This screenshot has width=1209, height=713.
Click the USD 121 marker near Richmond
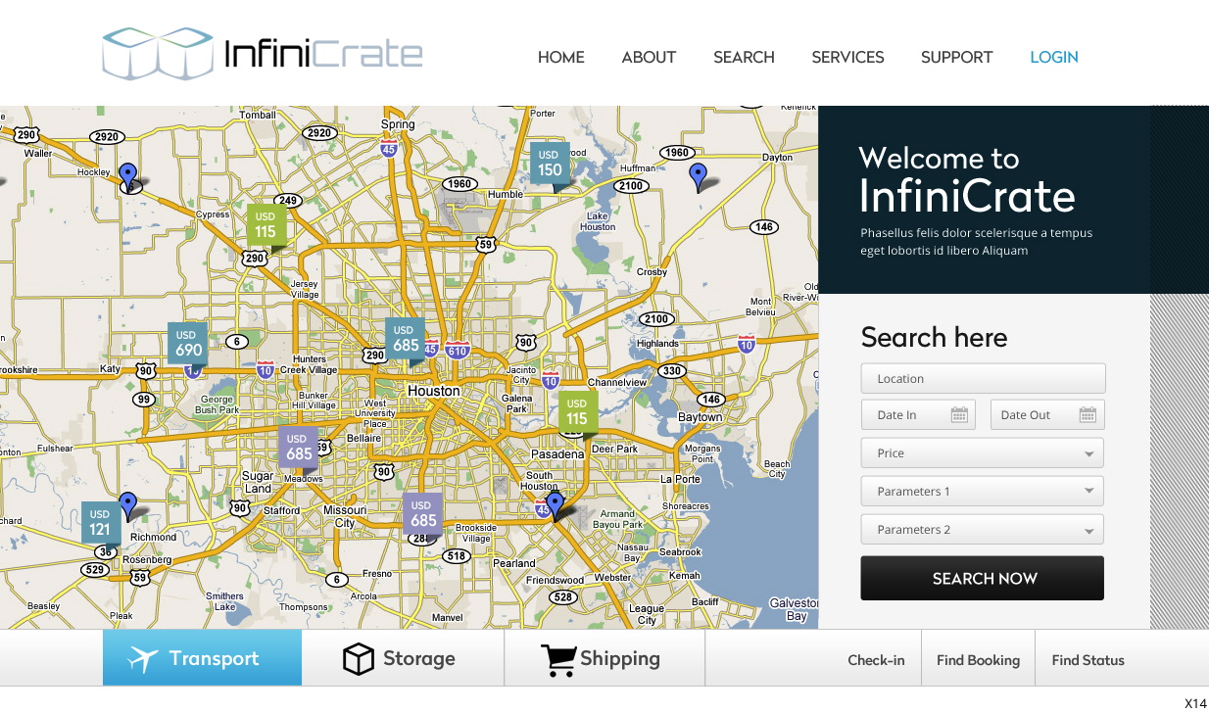(x=100, y=524)
